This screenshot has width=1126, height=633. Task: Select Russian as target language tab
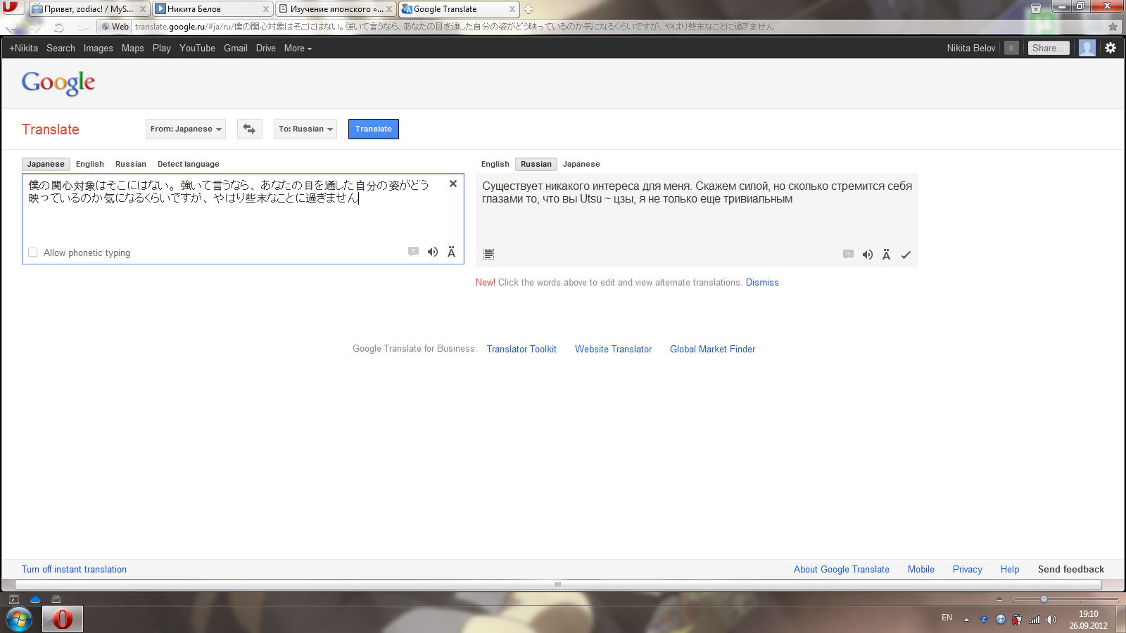point(536,164)
